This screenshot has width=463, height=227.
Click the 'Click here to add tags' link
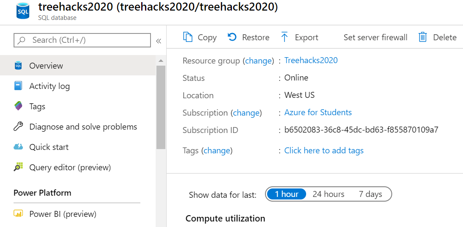(324, 150)
